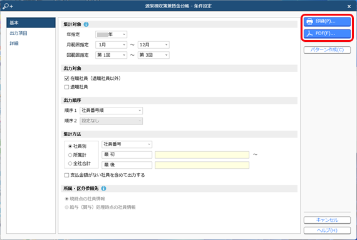Click the printer icon on the 印刷 button

click(309, 22)
